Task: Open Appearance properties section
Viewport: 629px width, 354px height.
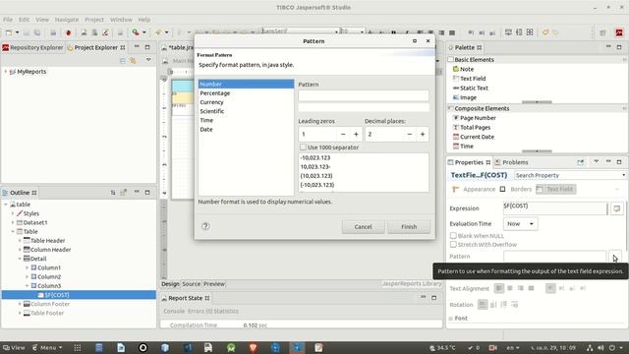Action: 474,189
